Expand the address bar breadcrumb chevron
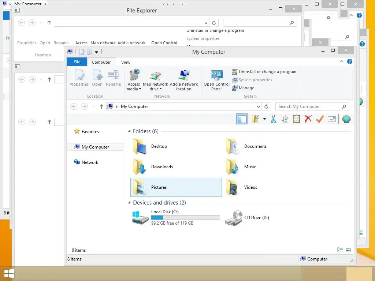The width and height of the screenshot is (375, 281). tap(117, 106)
